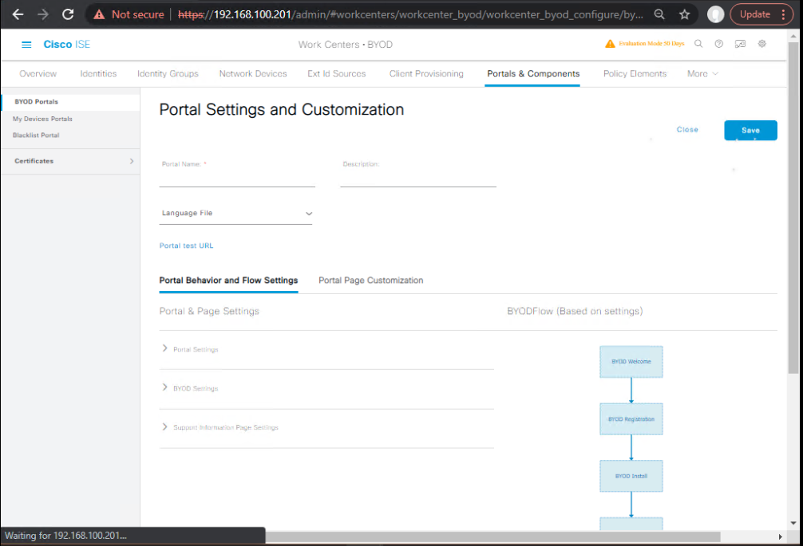This screenshot has height=546, width=803.
Task: Open the Cisco ISE hamburger menu
Action: [26, 45]
